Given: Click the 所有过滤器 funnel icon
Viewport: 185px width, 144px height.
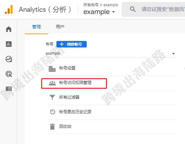Looking at the screenshot, I should (x=52, y=97).
